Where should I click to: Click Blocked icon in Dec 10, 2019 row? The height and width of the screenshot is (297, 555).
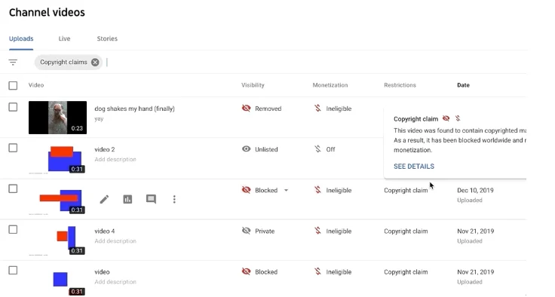(246, 190)
